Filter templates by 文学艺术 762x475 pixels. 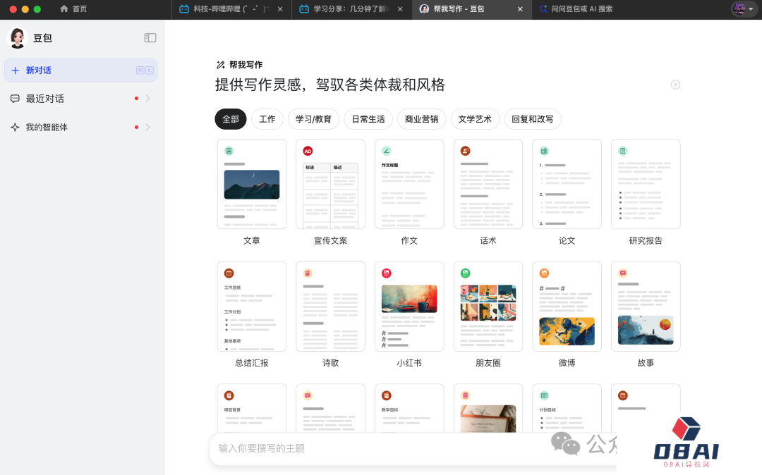475,119
